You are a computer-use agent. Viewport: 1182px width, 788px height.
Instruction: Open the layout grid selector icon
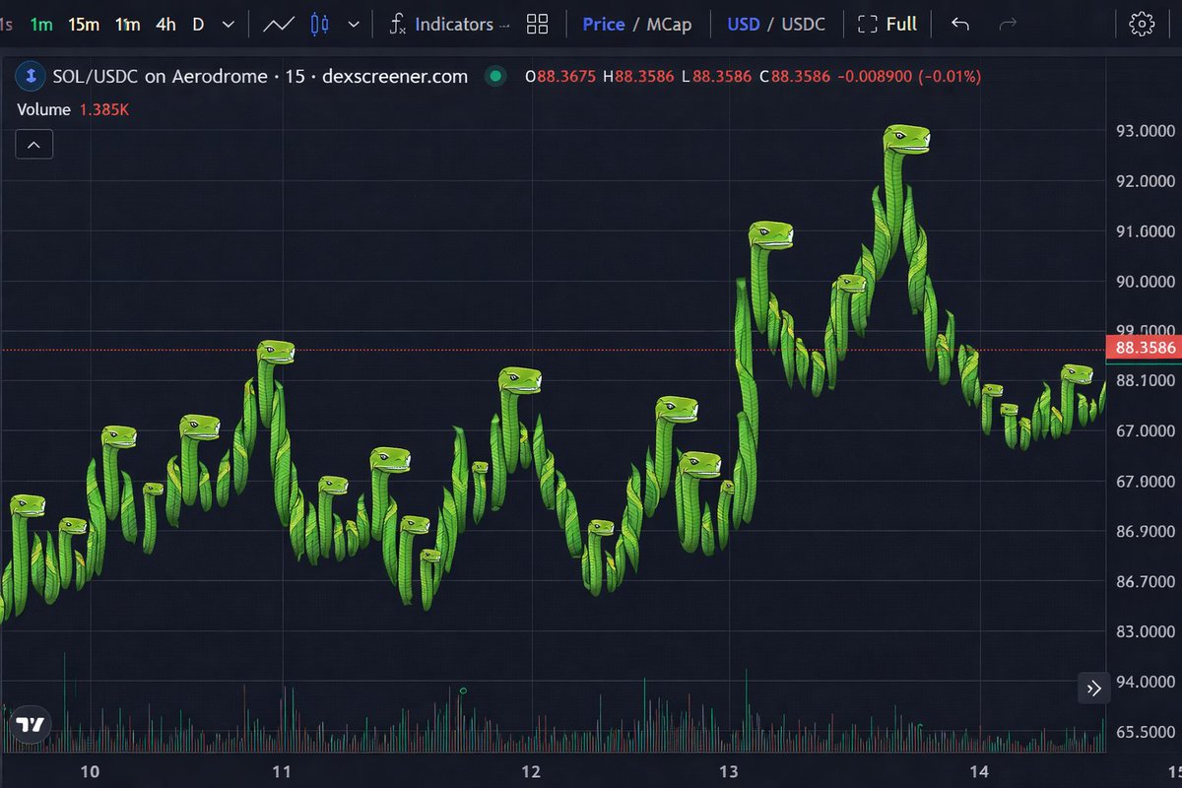click(x=538, y=24)
